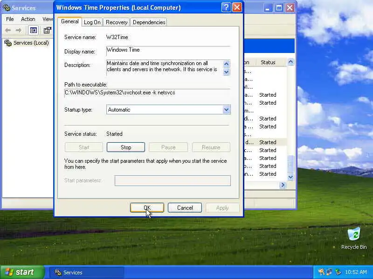The height and width of the screenshot is (279, 373).
Task: Click the dialog Help question mark button
Action: 226,7
